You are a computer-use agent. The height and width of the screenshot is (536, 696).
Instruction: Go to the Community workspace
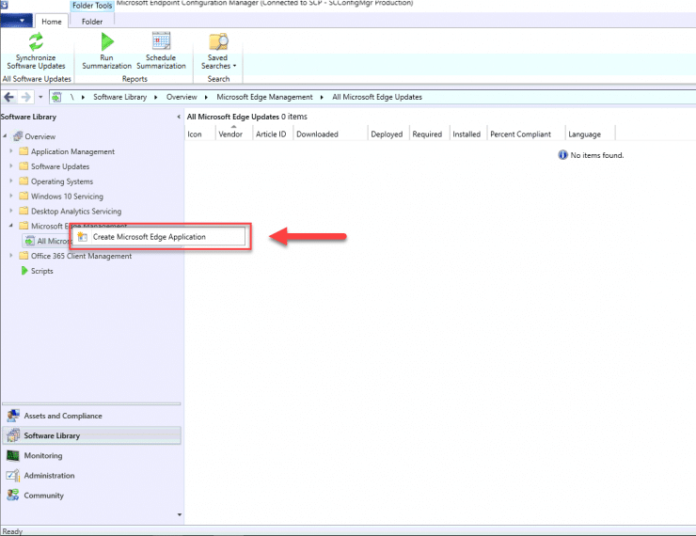44,496
